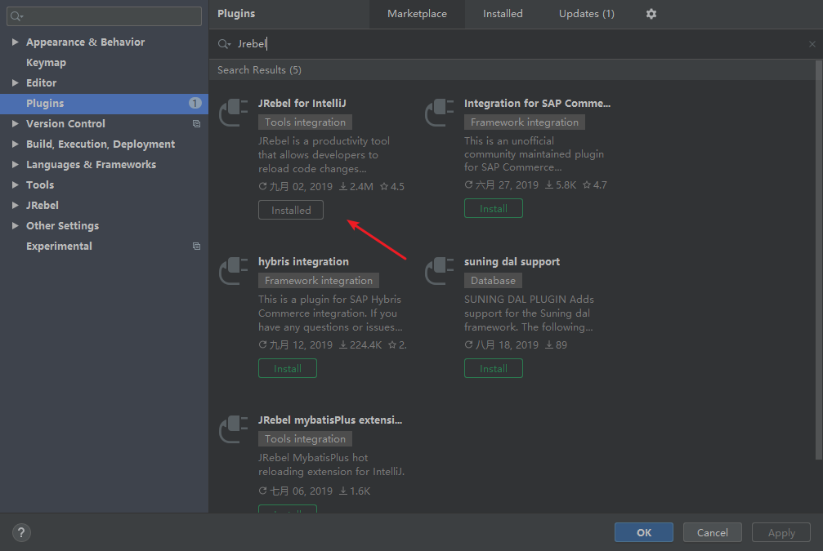Click the Apply button

pos(781,533)
